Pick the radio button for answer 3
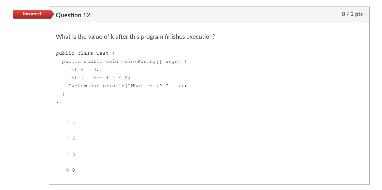 [x=67, y=154]
